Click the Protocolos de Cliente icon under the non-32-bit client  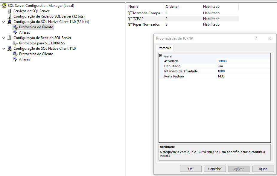15,54
